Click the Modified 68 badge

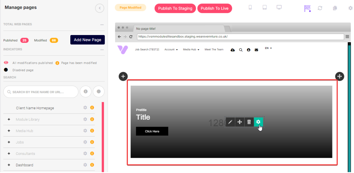click(54, 40)
